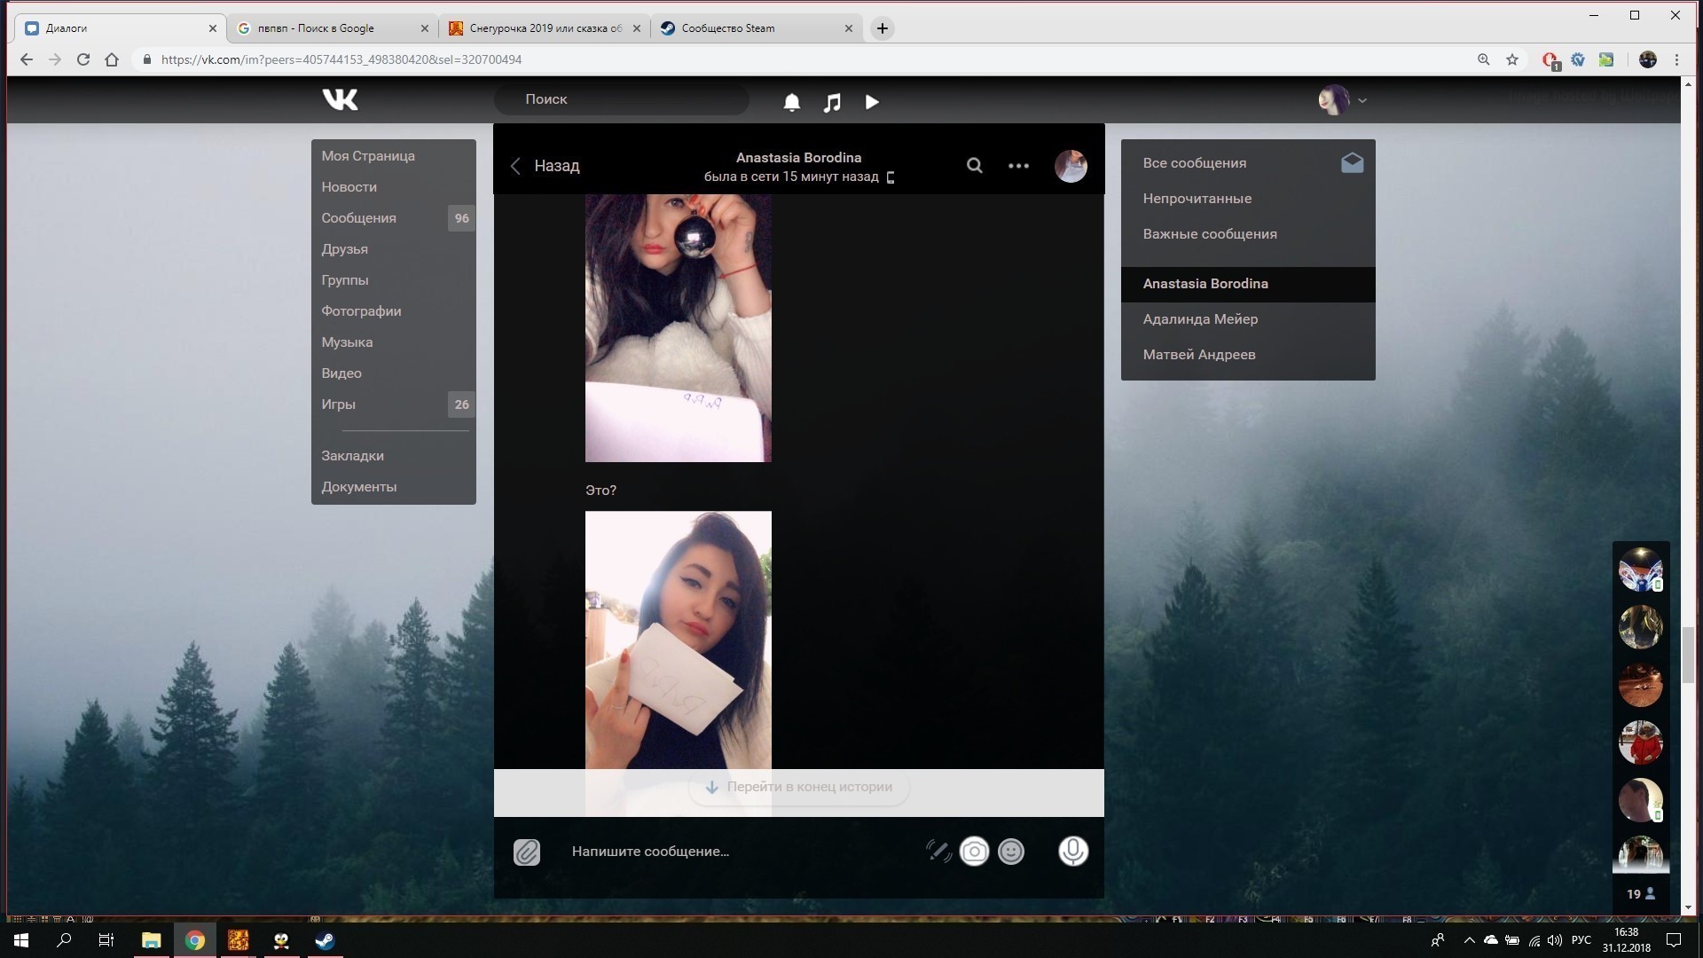Open notifications bell icon
This screenshot has height=958, width=1703.
pos(792,103)
